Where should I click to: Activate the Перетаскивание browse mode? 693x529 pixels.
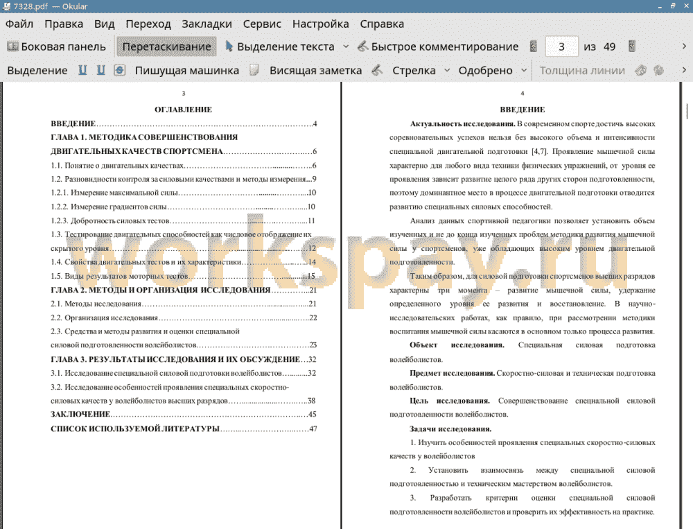click(166, 46)
